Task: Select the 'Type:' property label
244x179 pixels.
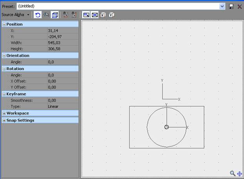Action: click(16, 106)
